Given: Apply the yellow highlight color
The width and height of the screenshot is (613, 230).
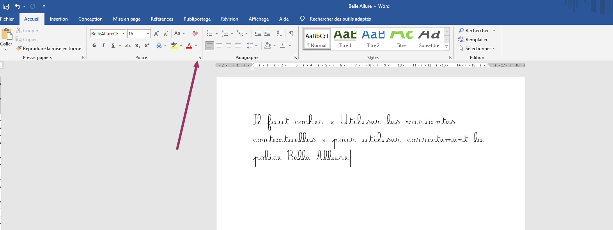Looking at the screenshot, I should [x=174, y=45].
